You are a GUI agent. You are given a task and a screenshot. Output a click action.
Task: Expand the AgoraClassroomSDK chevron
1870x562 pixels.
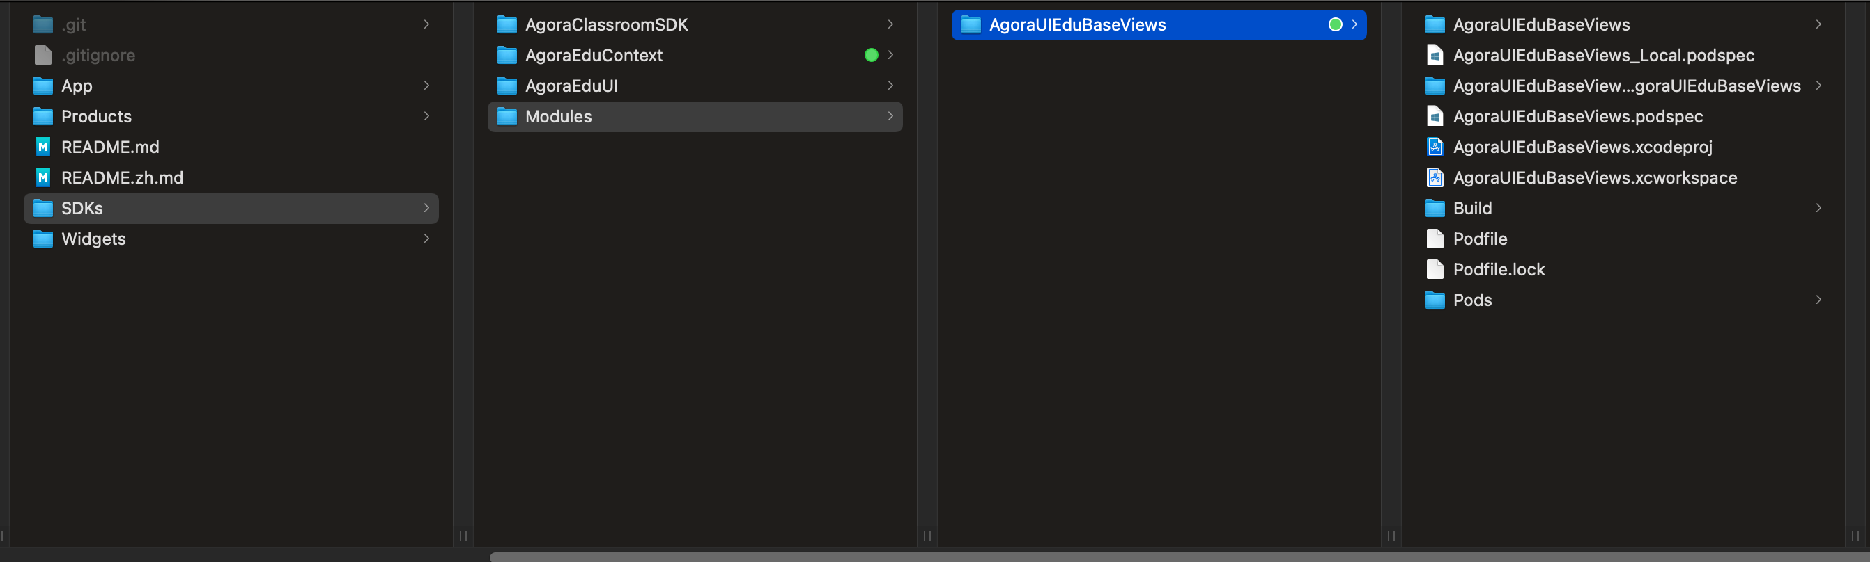pos(890,24)
